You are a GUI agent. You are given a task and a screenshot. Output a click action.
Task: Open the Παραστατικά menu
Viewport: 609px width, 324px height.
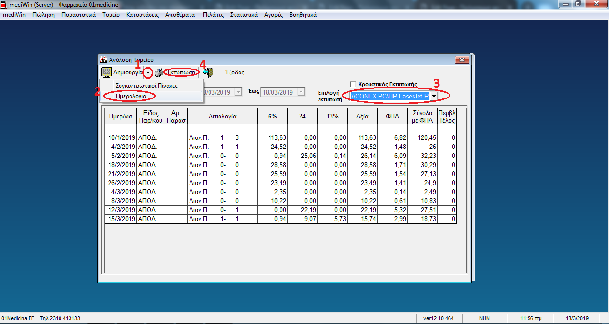tap(79, 15)
